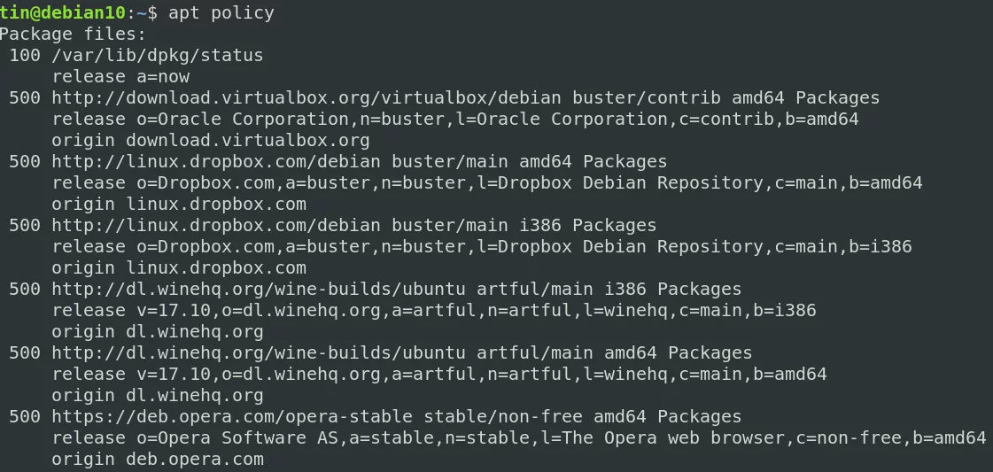Viewport: 993px width, 472px height.
Task: Click Dropbox release line ending b=amd64
Action: 487,182
